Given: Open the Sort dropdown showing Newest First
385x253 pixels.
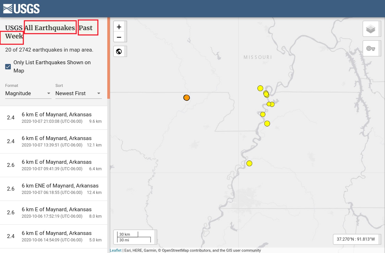Looking at the screenshot, I should point(78,93).
